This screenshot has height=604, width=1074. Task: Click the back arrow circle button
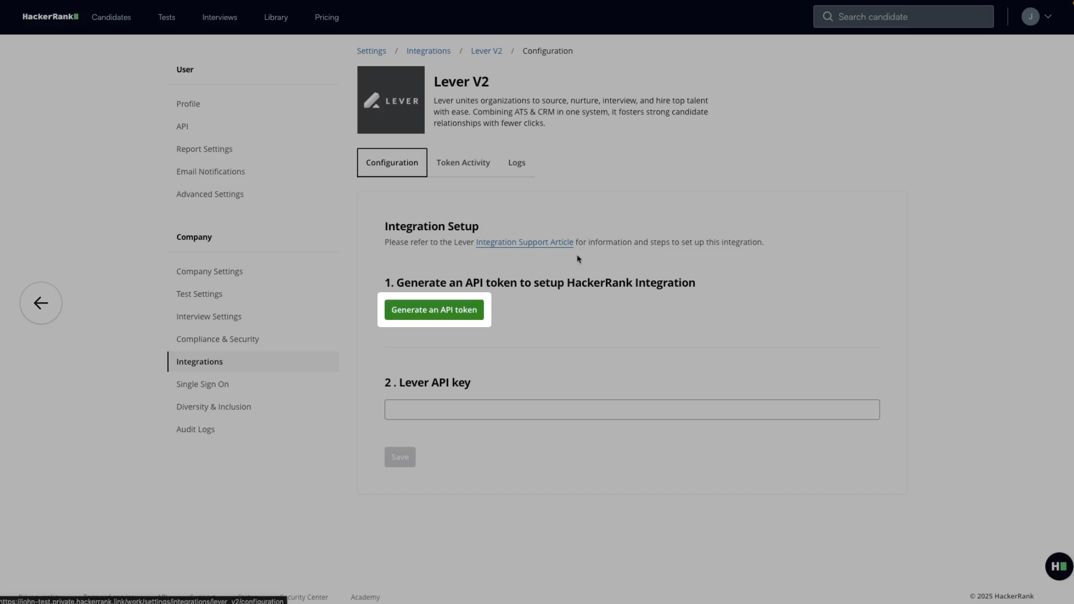41,303
